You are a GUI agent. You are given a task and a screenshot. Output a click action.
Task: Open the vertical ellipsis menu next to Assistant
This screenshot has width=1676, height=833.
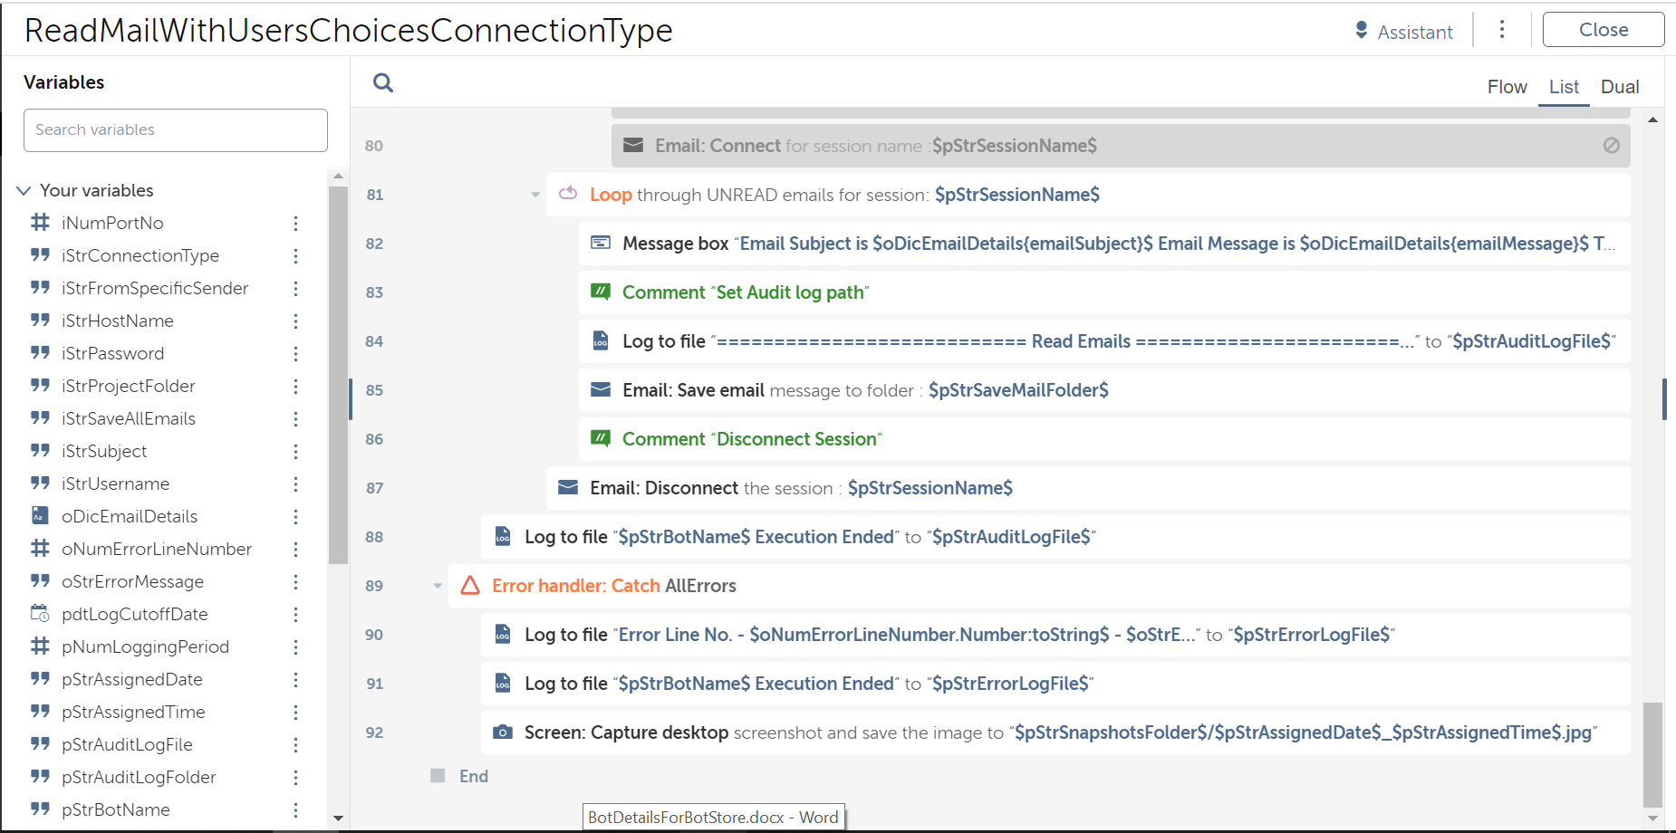[x=1501, y=30]
